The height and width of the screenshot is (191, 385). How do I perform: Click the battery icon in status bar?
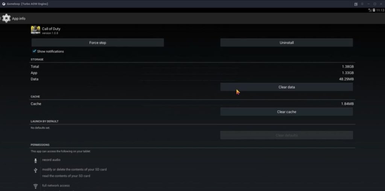click(374, 10)
